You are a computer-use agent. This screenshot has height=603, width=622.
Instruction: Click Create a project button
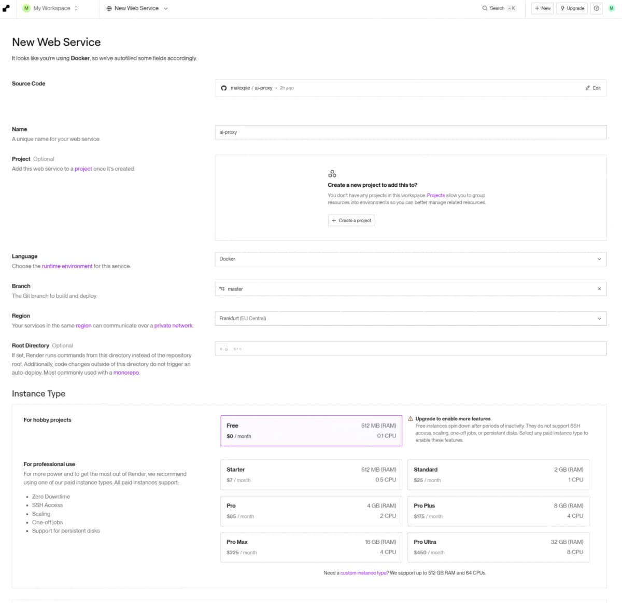[x=351, y=221]
